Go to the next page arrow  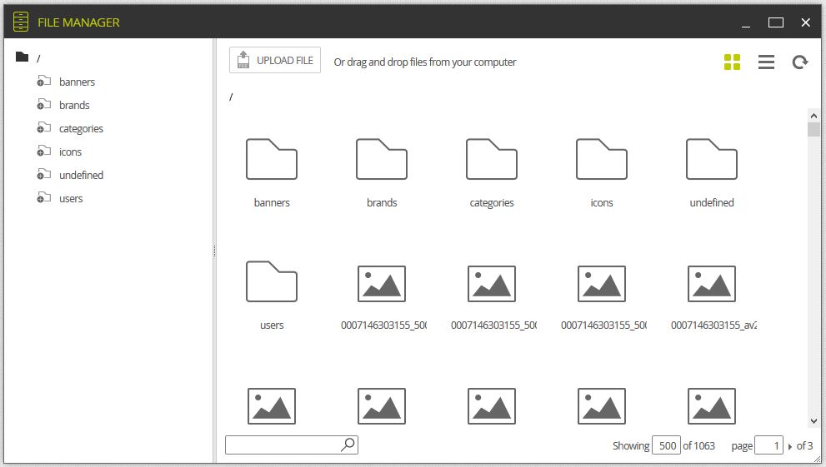click(789, 446)
